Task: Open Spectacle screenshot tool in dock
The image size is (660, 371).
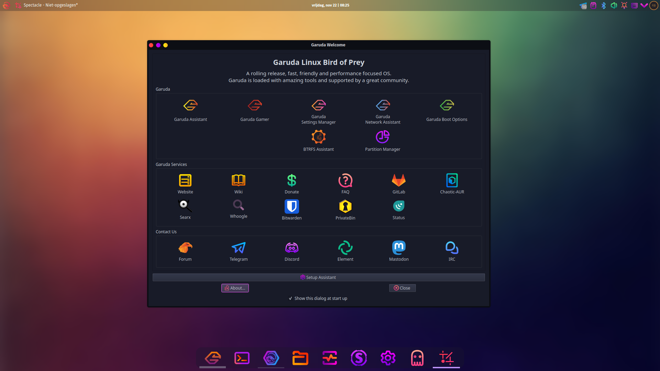Action: pos(447,358)
